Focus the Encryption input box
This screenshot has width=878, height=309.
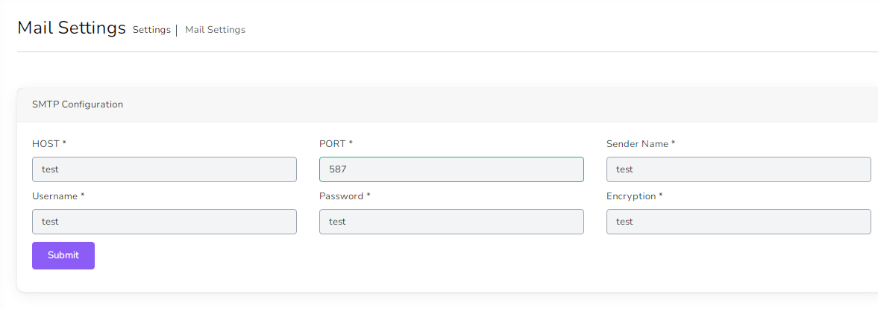[739, 222]
